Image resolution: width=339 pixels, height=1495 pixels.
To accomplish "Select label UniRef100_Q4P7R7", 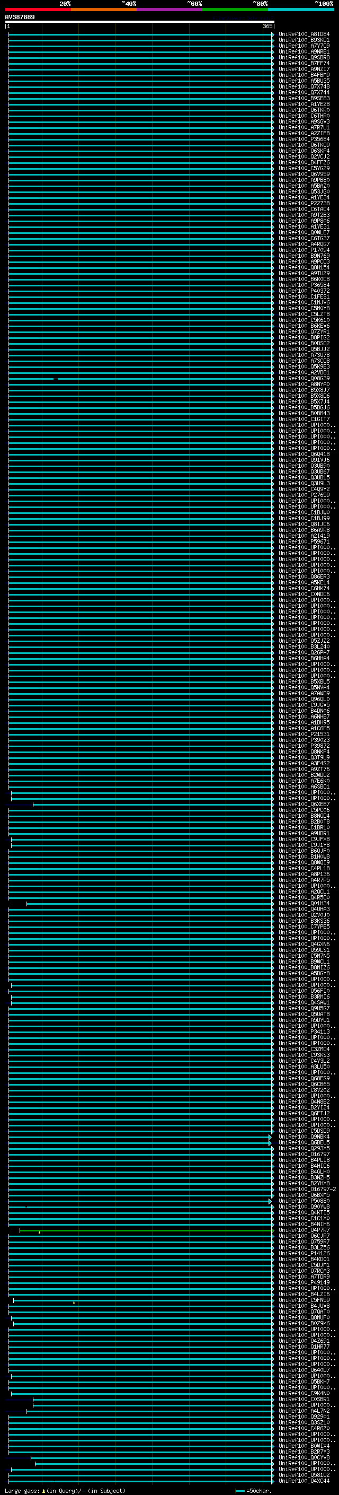I will [x=304, y=1230].
